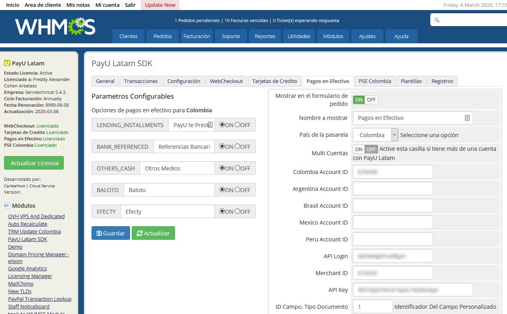Switch to the PSE Colombia tab
The height and width of the screenshot is (314, 507).
[x=375, y=81]
